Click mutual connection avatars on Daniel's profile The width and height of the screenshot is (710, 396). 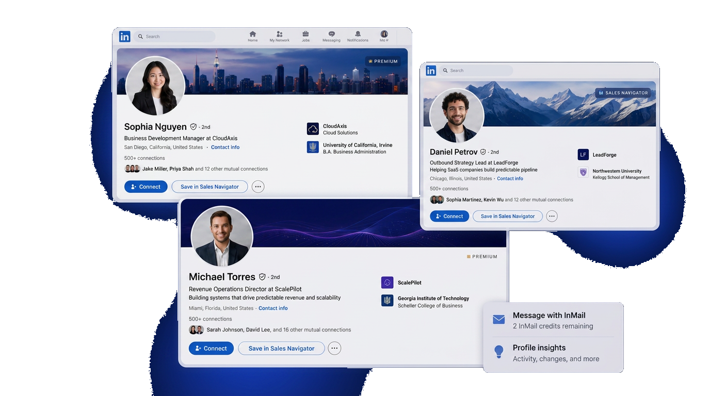pyautogui.click(x=437, y=200)
